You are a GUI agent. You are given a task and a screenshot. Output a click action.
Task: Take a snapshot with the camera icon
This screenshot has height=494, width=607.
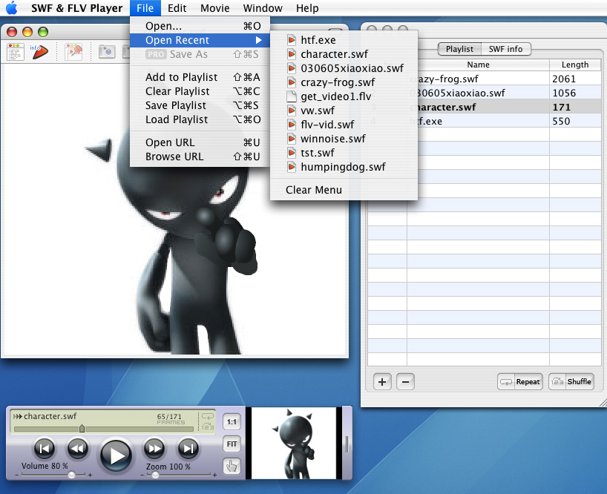click(107, 52)
